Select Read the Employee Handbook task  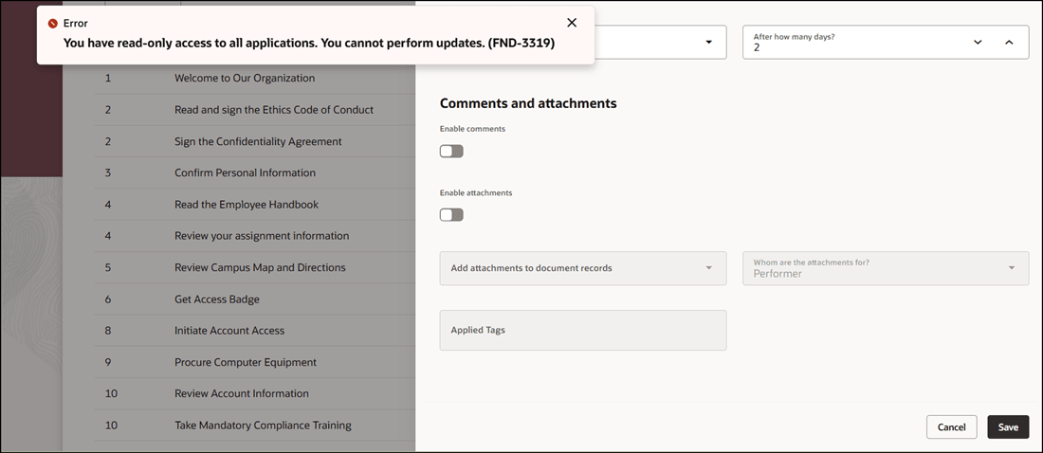click(x=247, y=205)
